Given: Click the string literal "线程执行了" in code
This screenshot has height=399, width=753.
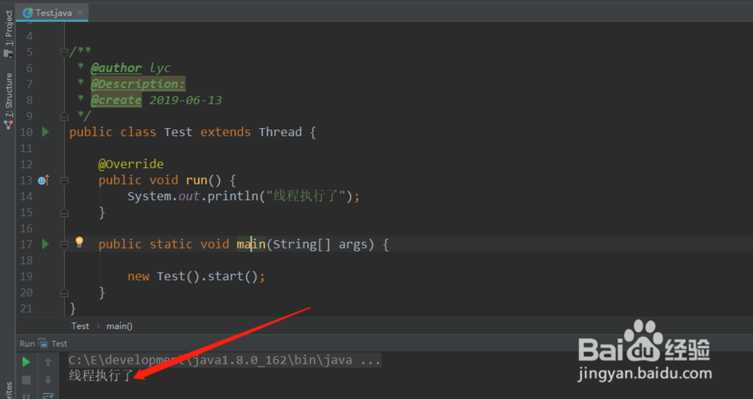Looking at the screenshot, I should point(306,196).
